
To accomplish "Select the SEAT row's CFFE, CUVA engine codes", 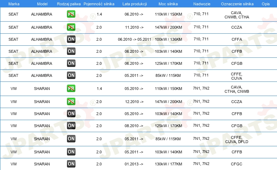I will point(237,76).
